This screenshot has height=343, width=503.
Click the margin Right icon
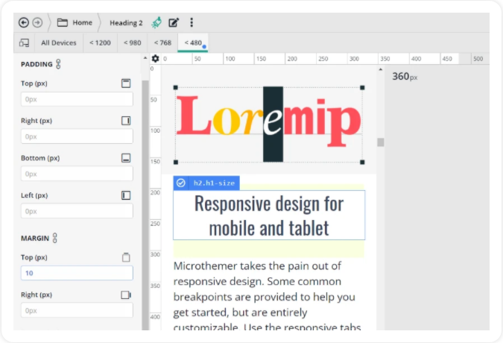click(126, 295)
